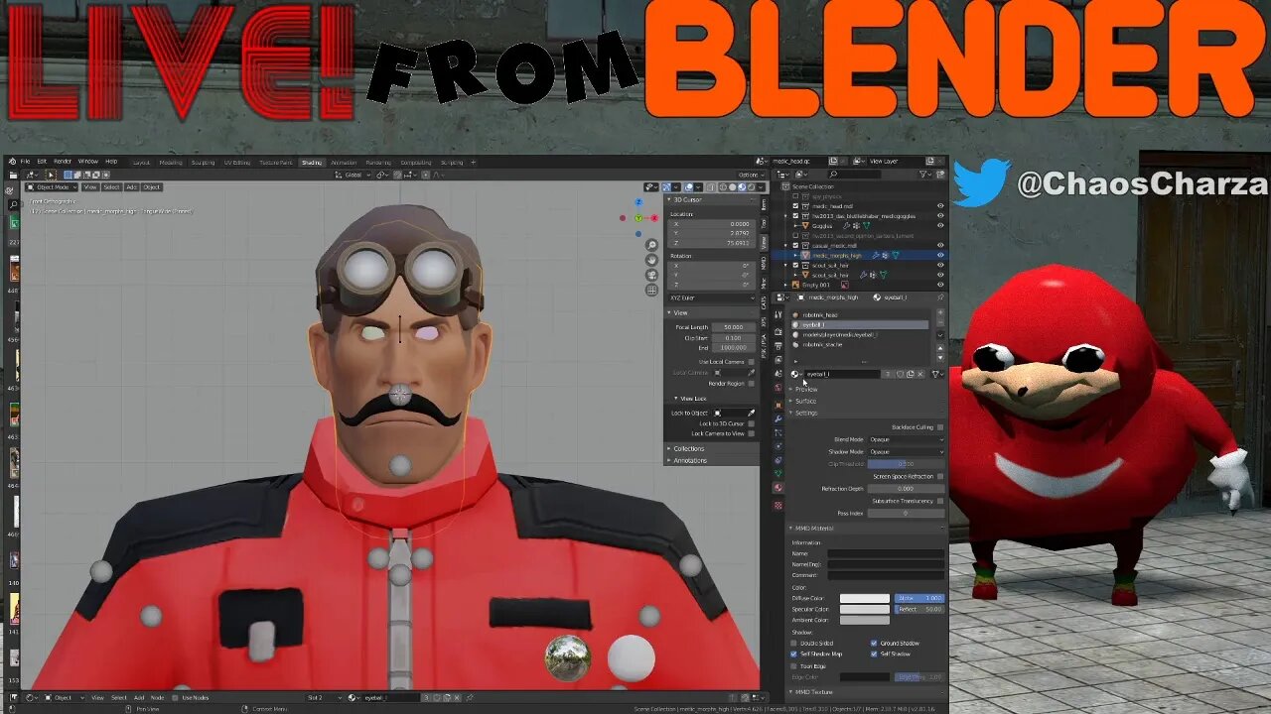Toggle camera view gizmo icon
The image size is (1271, 714).
click(x=651, y=275)
